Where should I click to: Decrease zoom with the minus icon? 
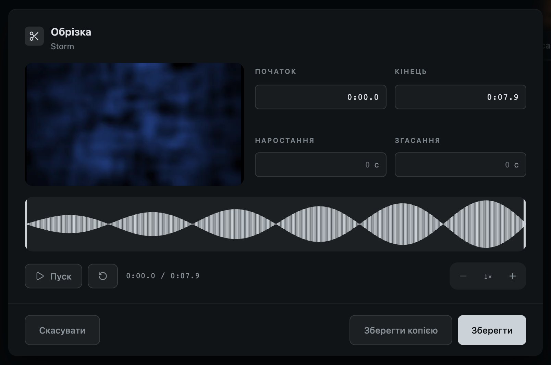tap(463, 276)
